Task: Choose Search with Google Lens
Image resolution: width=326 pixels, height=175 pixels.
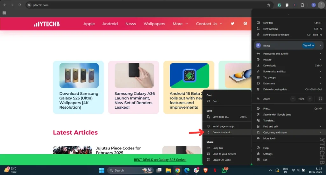Action: (288, 114)
